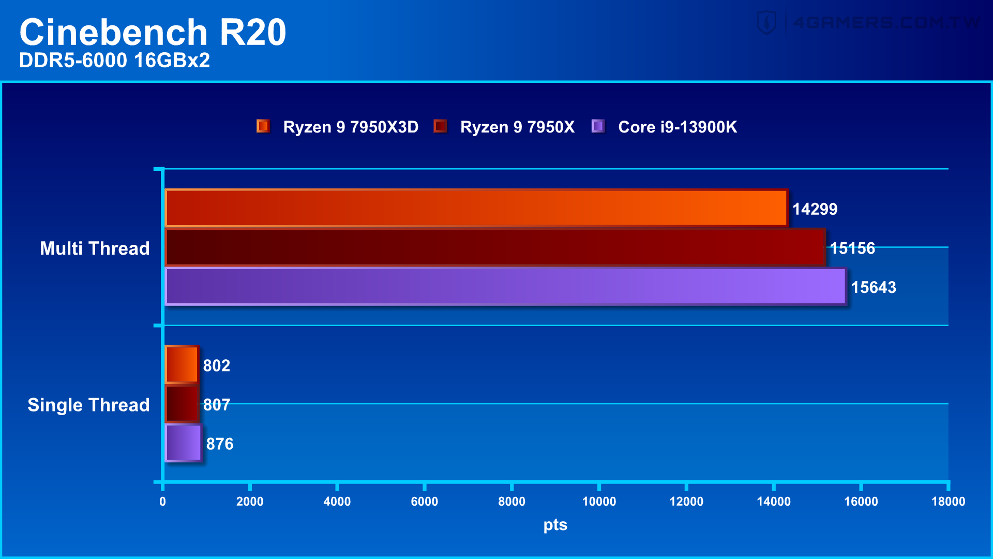Viewport: 993px width, 559px height.
Task: Click the 15156 data label
Action: point(852,248)
